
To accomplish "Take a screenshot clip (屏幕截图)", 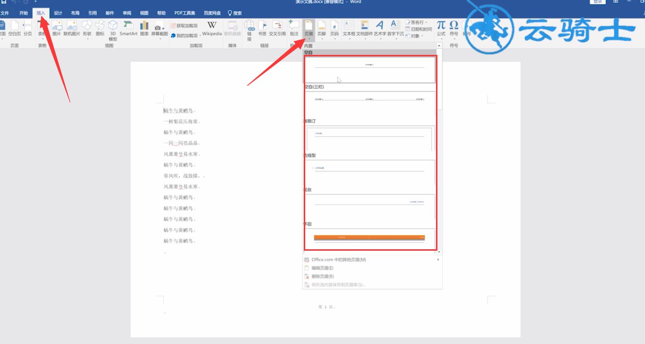I will (159, 31).
